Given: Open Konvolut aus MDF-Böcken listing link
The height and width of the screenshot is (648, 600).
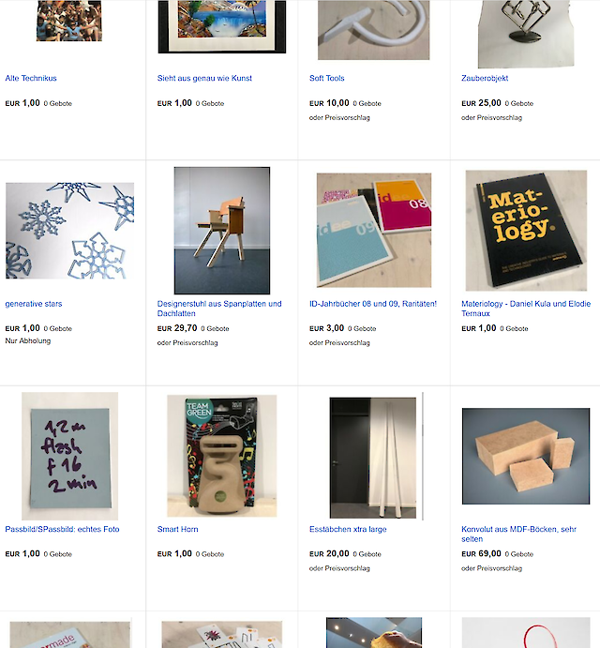Looking at the screenshot, I should coord(519,534).
